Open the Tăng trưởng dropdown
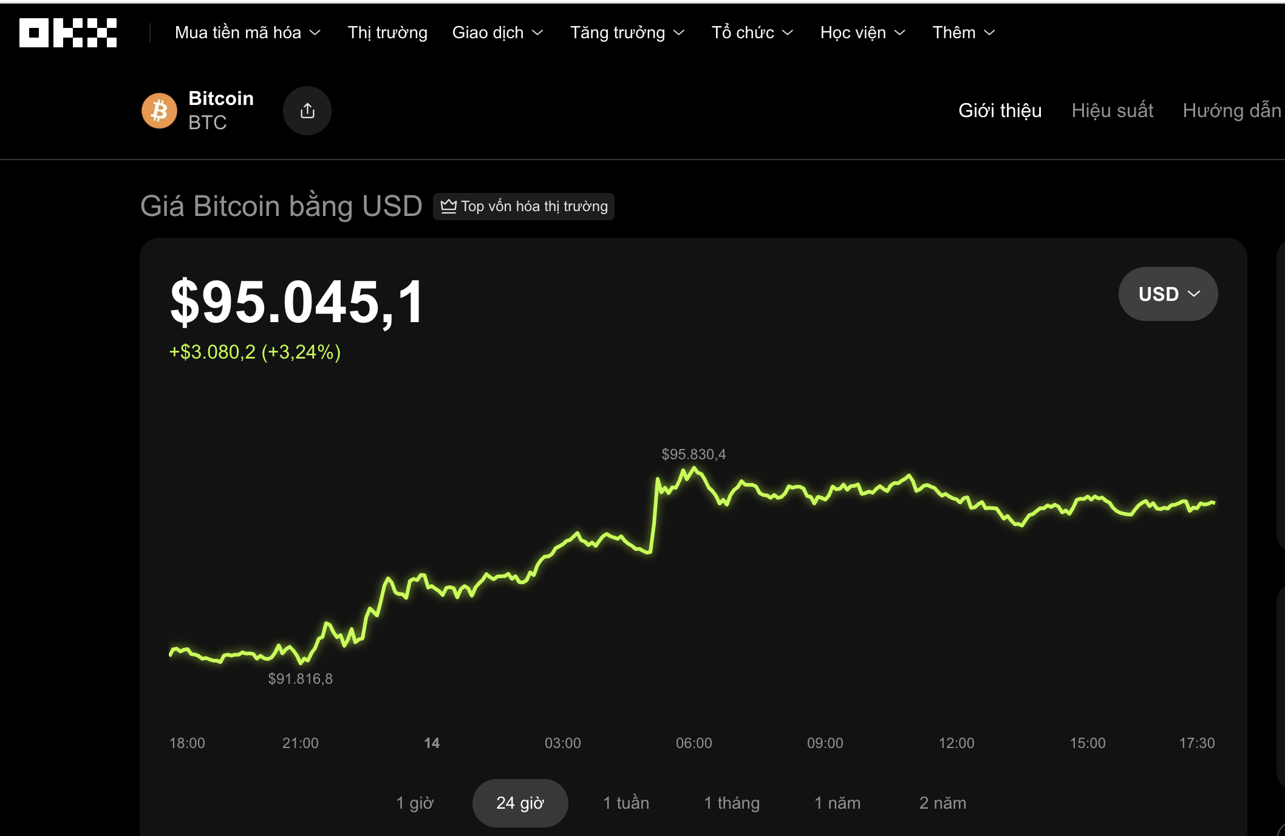The width and height of the screenshot is (1285, 836). (627, 33)
